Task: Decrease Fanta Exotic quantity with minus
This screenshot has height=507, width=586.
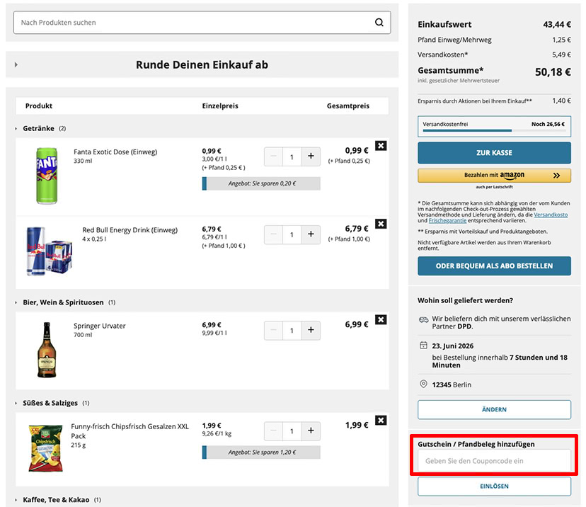Action: 274,156
